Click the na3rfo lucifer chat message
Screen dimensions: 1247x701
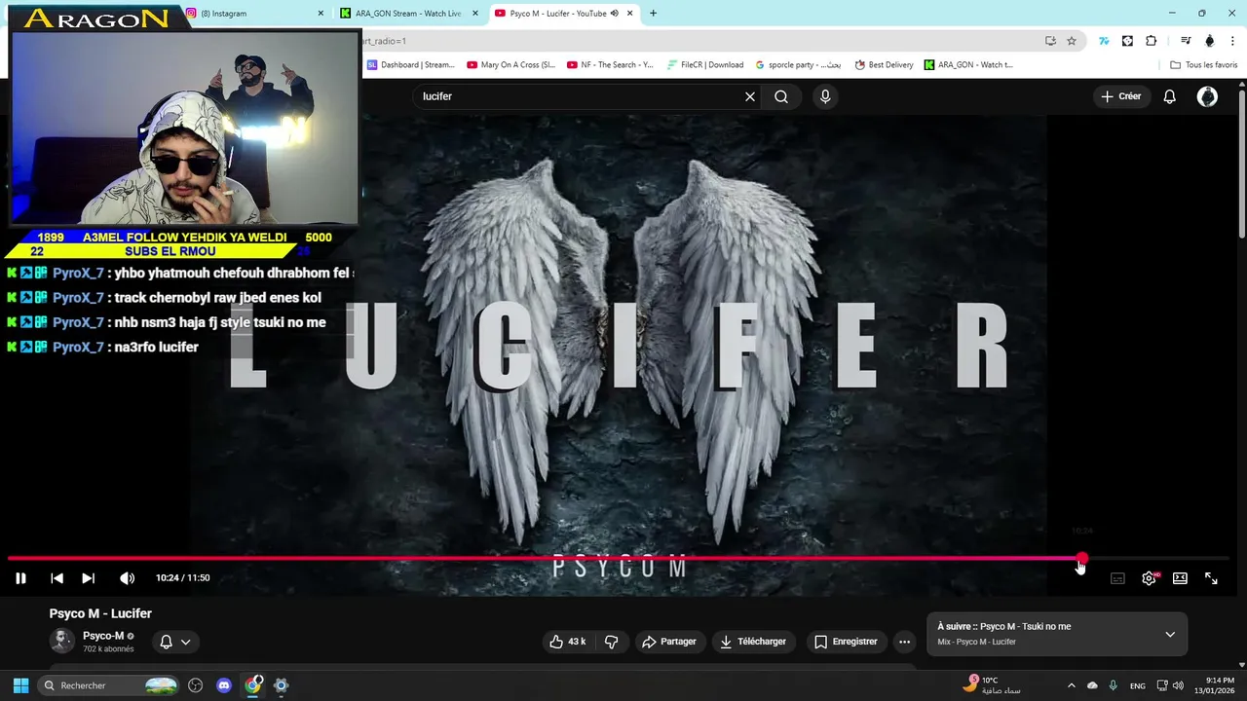(103, 347)
